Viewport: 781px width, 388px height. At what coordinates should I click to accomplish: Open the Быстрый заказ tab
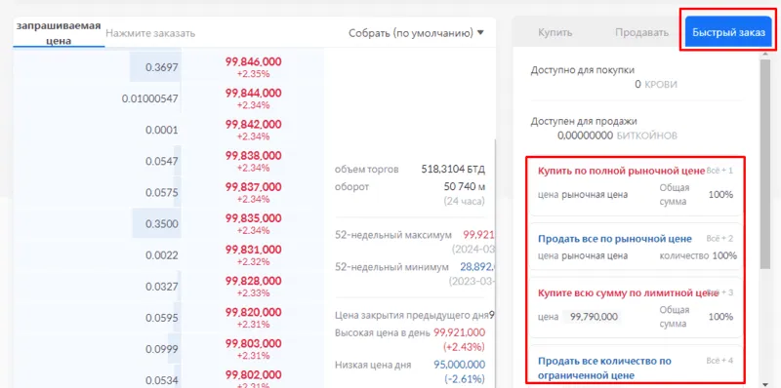tap(728, 33)
